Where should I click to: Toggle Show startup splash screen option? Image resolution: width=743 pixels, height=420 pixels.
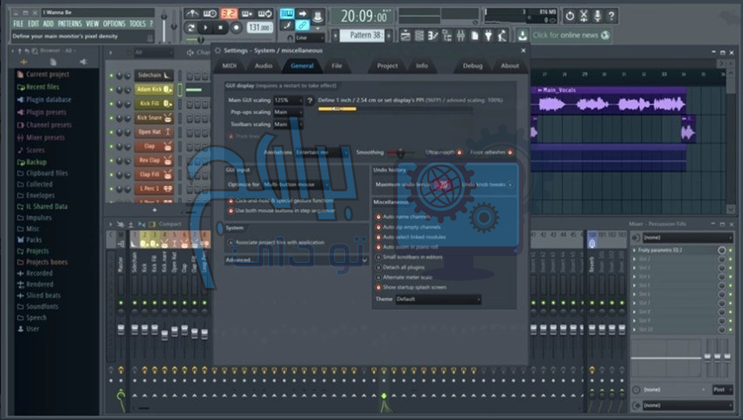[x=379, y=287]
